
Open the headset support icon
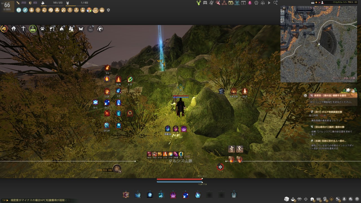263,3
